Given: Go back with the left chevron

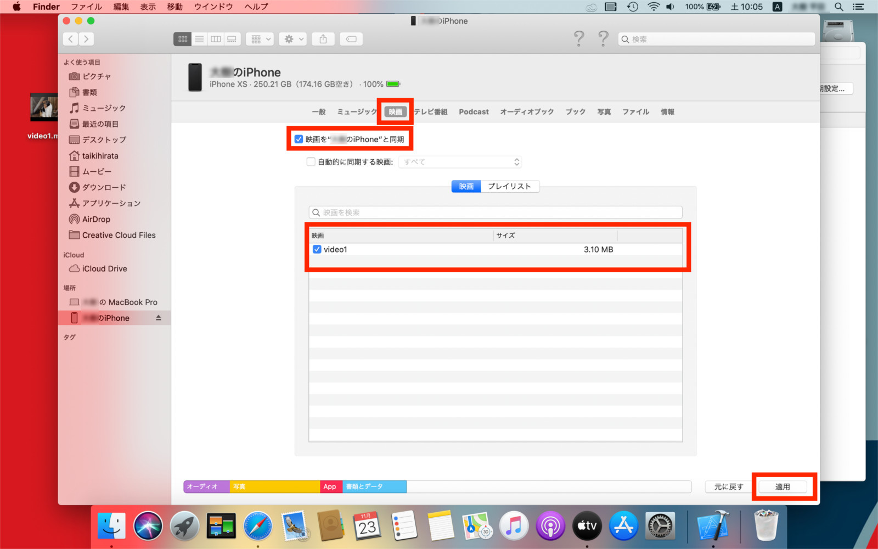Looking at the screenshot, I should [x=70, y=39].
